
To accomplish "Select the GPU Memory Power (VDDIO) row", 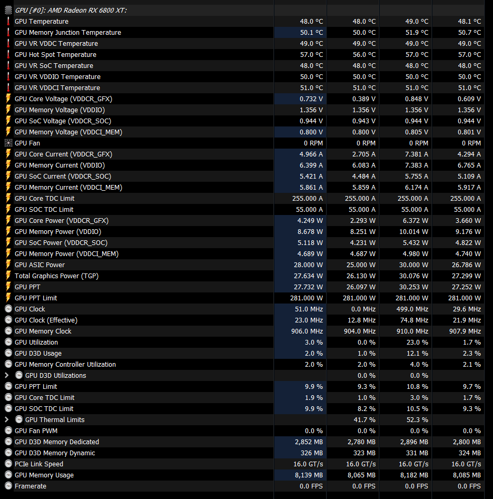I will [x=244, y=232].
